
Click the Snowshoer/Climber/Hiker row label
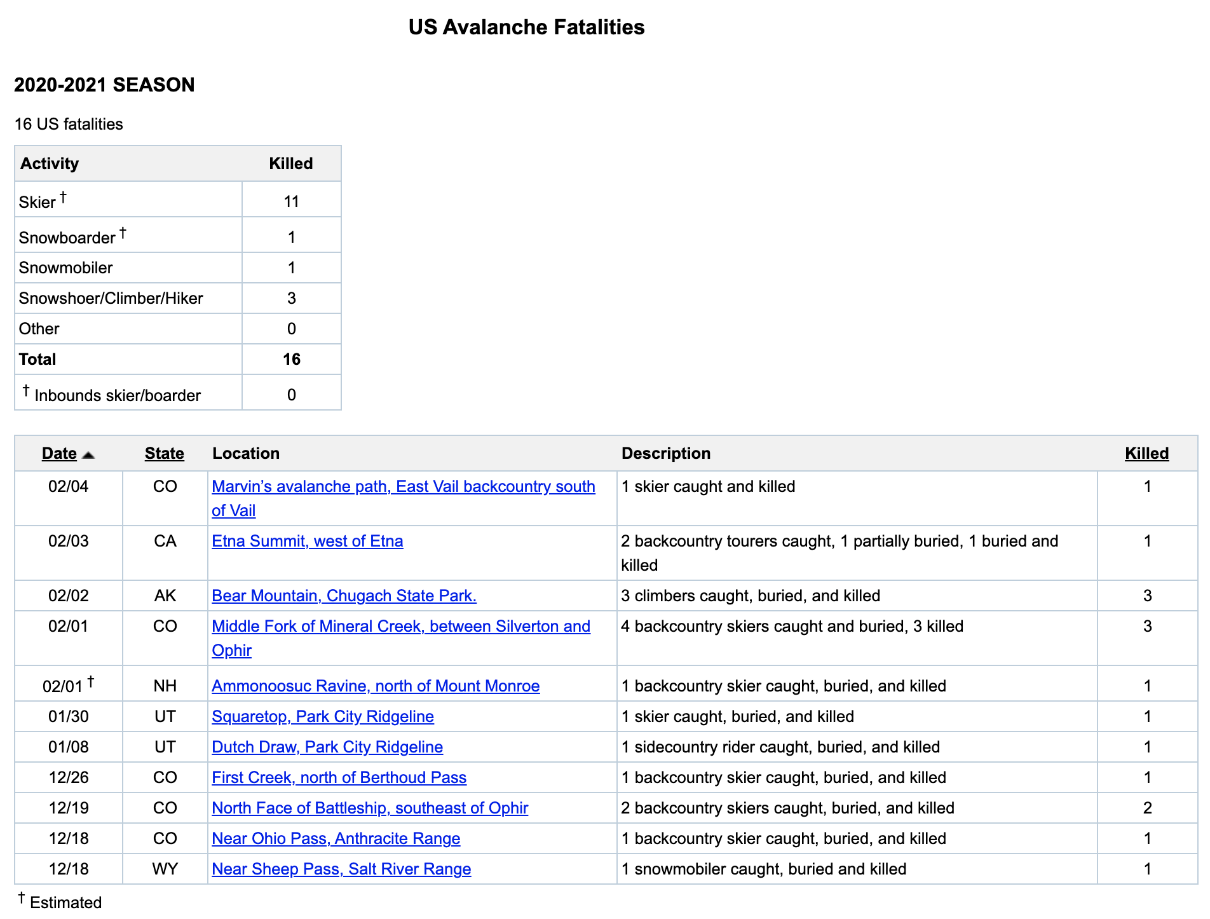point(111,298)
